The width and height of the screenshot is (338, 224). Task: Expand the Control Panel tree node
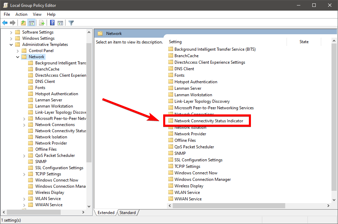click(17, 51)
